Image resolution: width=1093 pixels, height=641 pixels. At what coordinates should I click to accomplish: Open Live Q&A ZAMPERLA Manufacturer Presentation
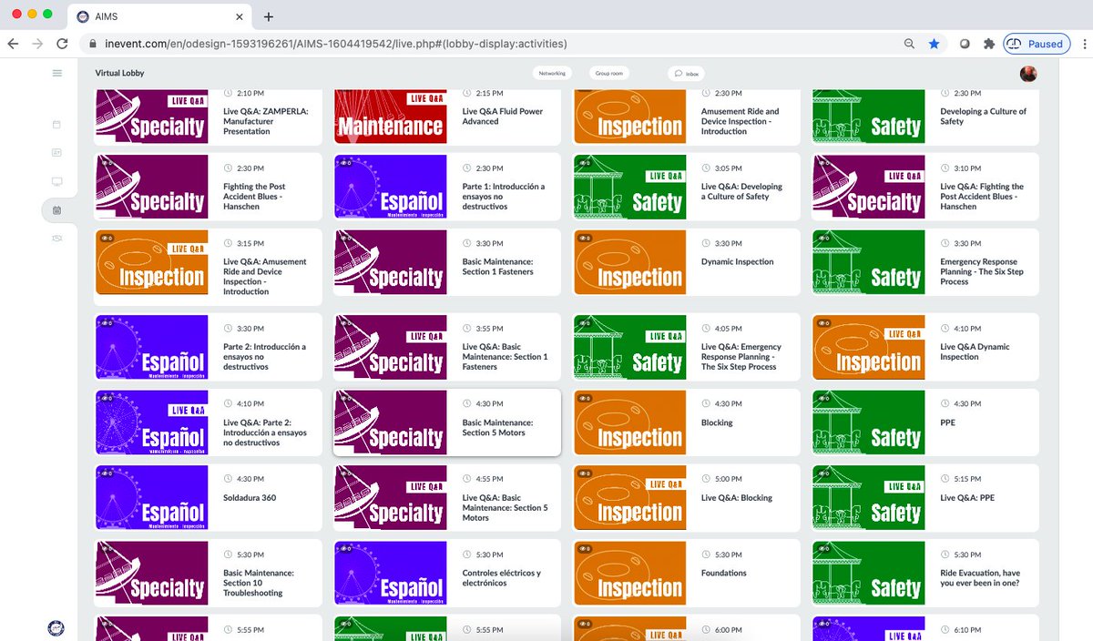[209, 117]
